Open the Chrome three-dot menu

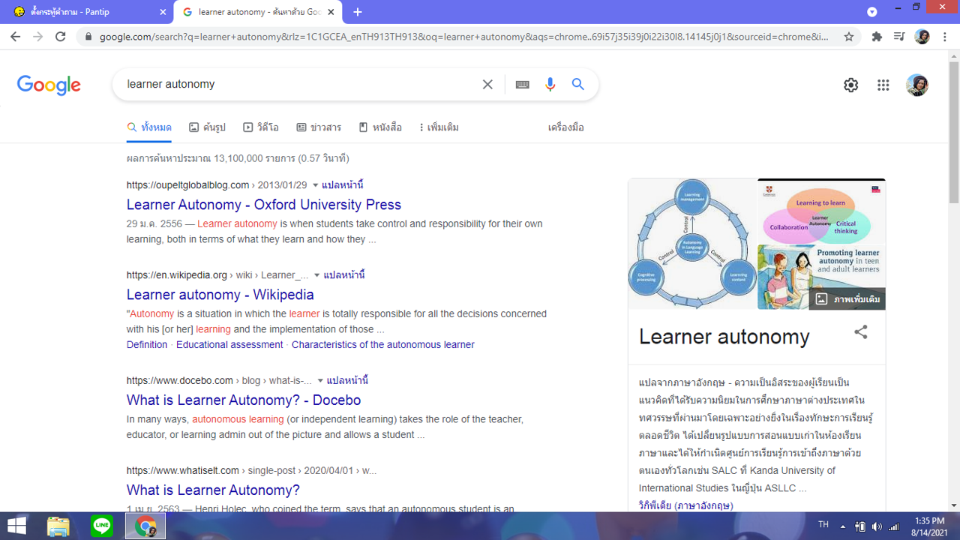945,37
